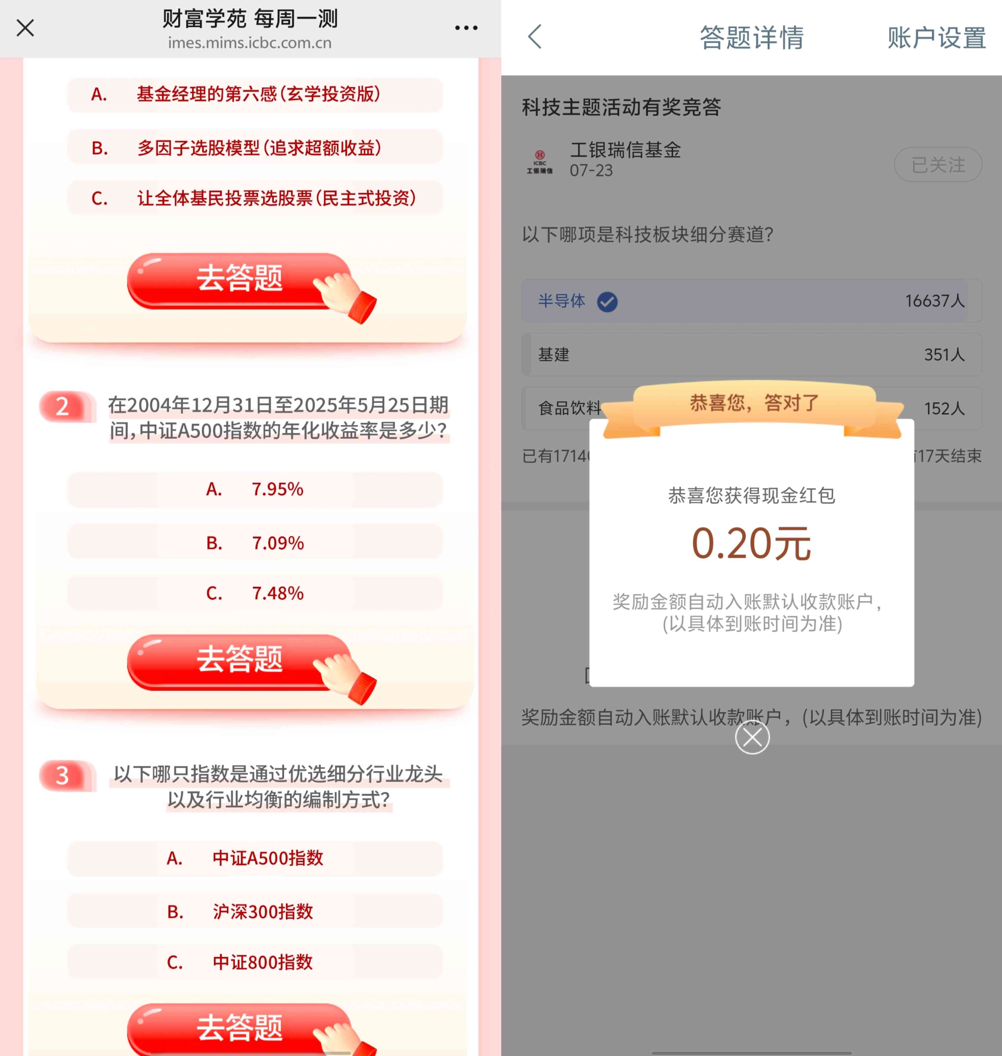Tap the 基建 poll result bar
Viewport: 1002px width, 1056px height.
751,354
